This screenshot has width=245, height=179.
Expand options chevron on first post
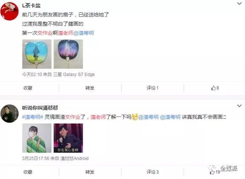239,4
